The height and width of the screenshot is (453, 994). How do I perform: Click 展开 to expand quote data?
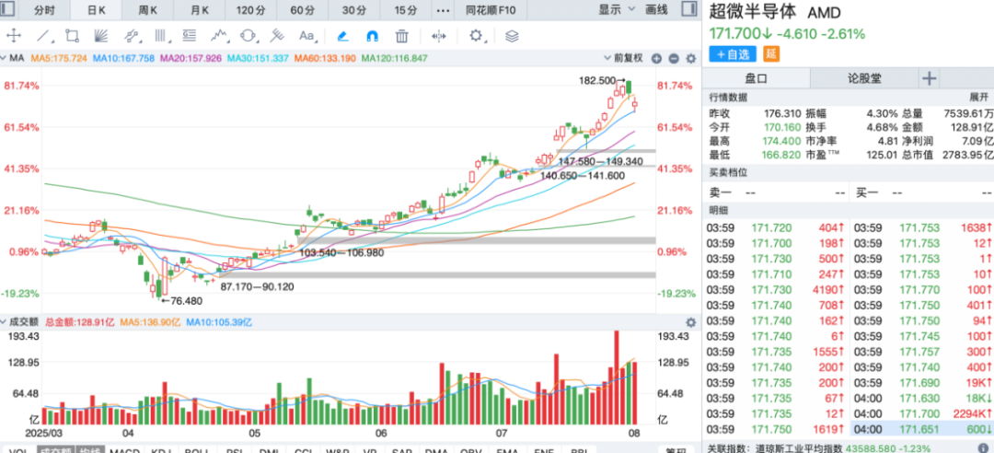978,97
